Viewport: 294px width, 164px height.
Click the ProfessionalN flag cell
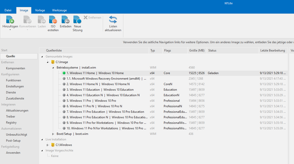click(x=173, y=106)
